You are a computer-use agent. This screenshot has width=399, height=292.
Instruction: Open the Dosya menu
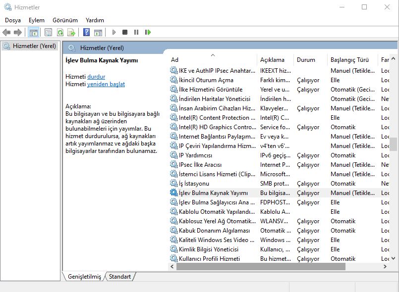(x=13, y=20)
